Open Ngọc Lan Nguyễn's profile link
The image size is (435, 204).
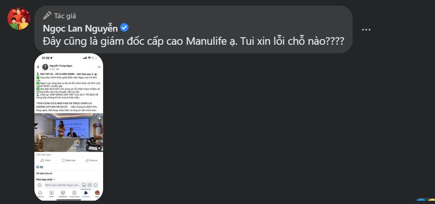coord(80,28)
